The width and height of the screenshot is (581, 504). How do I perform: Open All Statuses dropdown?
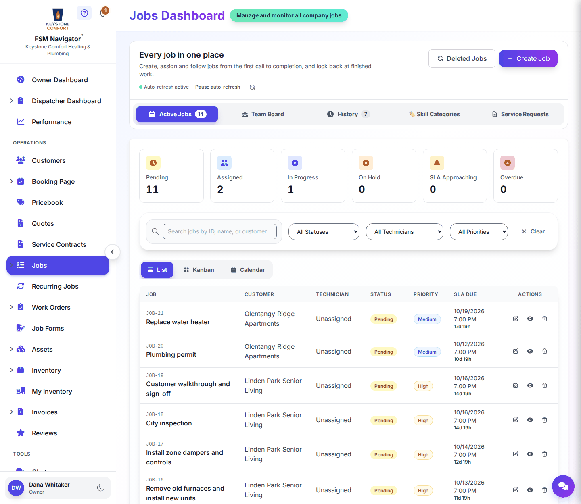tap(324, 232)
